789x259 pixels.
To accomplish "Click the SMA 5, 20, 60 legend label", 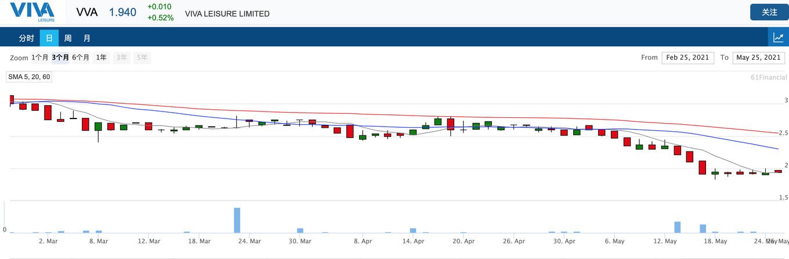I will [29, 77].
